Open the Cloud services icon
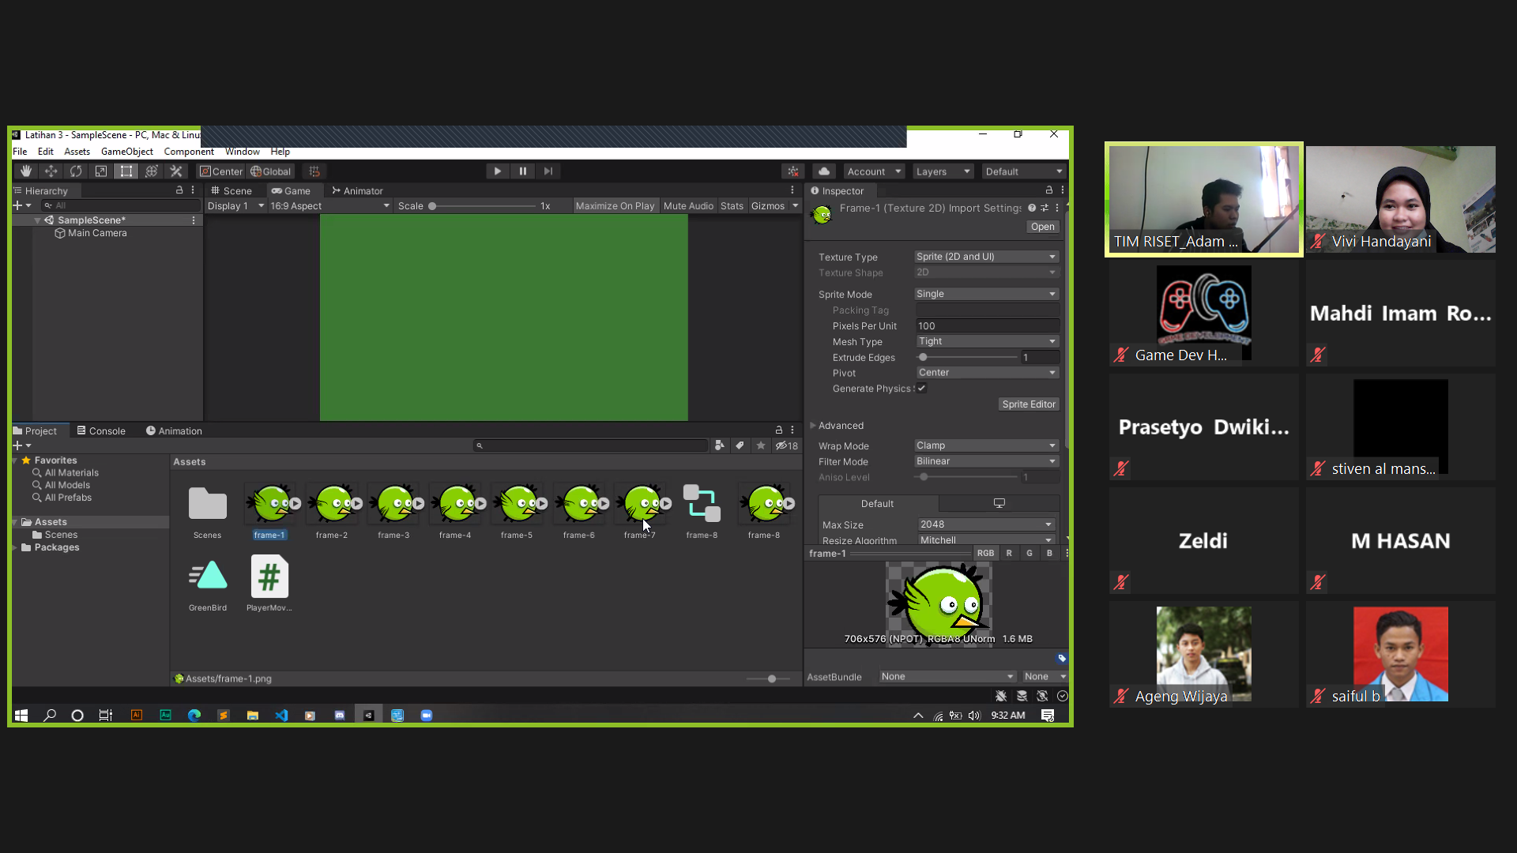1517x853 pixels. (824, 171)
